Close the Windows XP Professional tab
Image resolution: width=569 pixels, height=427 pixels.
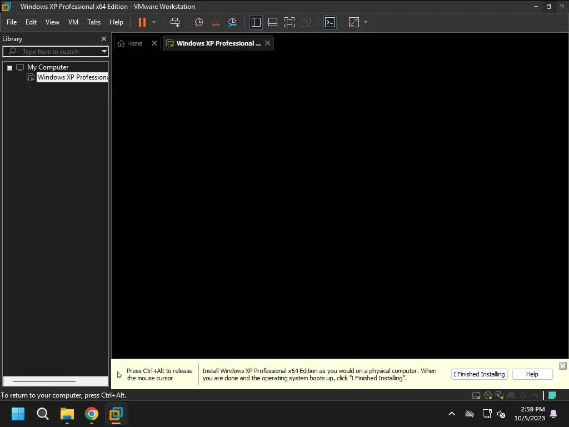(267, 43)
